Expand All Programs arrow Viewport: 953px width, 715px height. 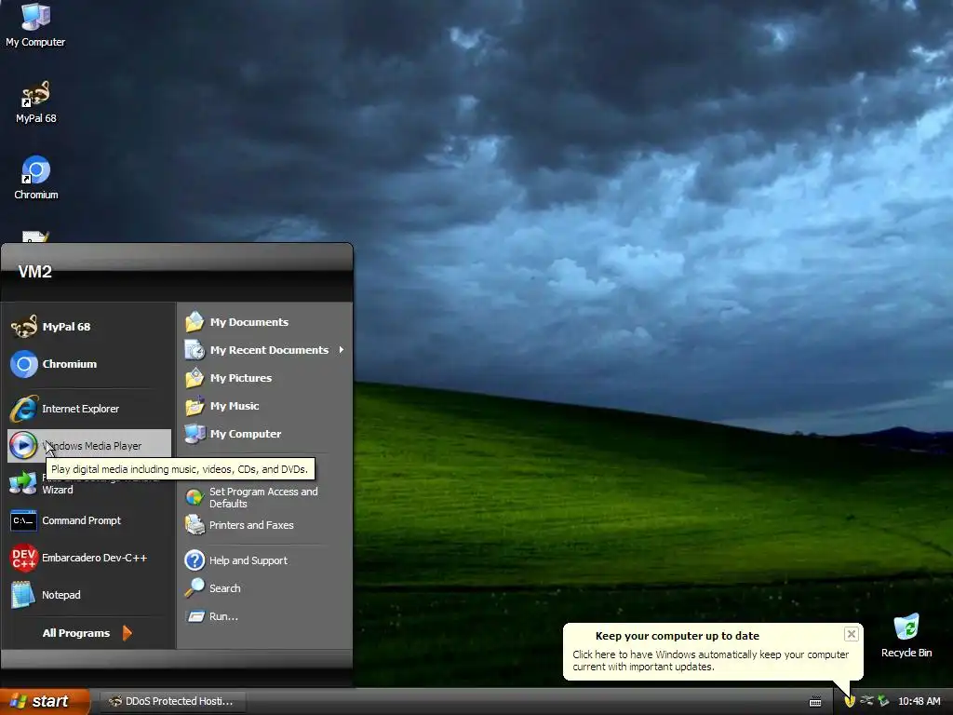[127, 633]
